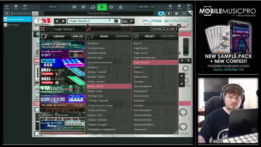Click the preset browser search field
The height and width of the screenshot is (147, 261).
109,29
